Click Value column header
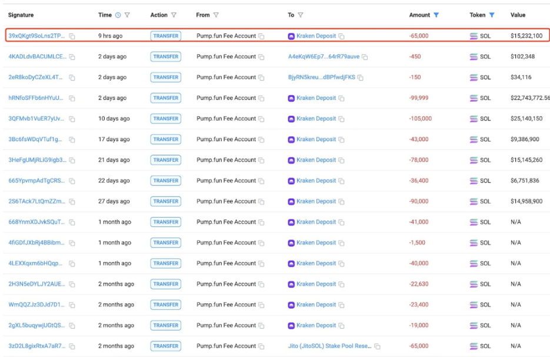Viewport: 550px width, 357px height. pos(518,15)
